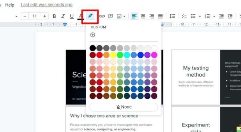Insert a numbered list
The height and width of the screenshot is (132, 241).
[x=207, y=16]
